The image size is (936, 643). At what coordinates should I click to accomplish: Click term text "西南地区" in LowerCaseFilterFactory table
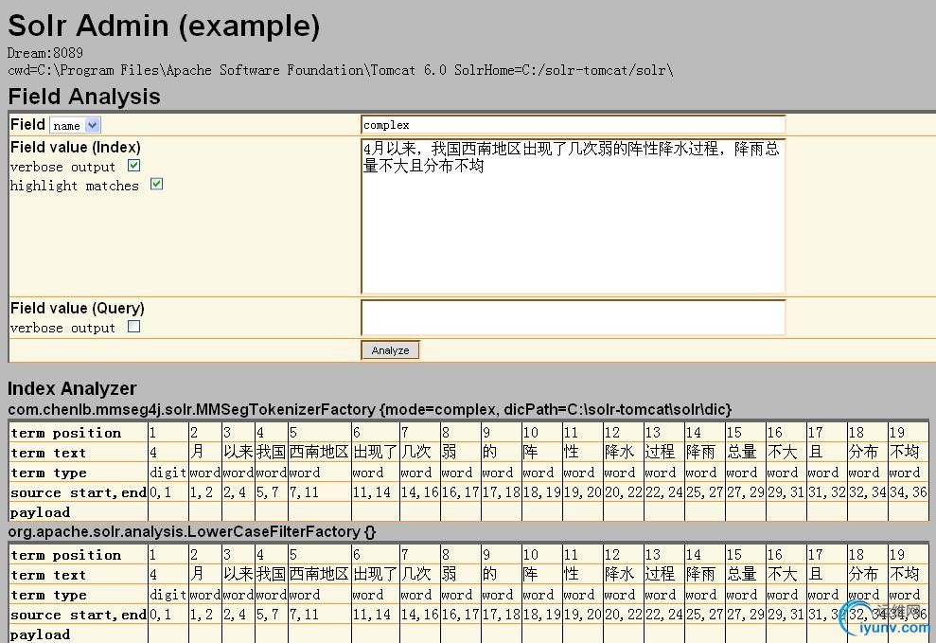[319, 574]
